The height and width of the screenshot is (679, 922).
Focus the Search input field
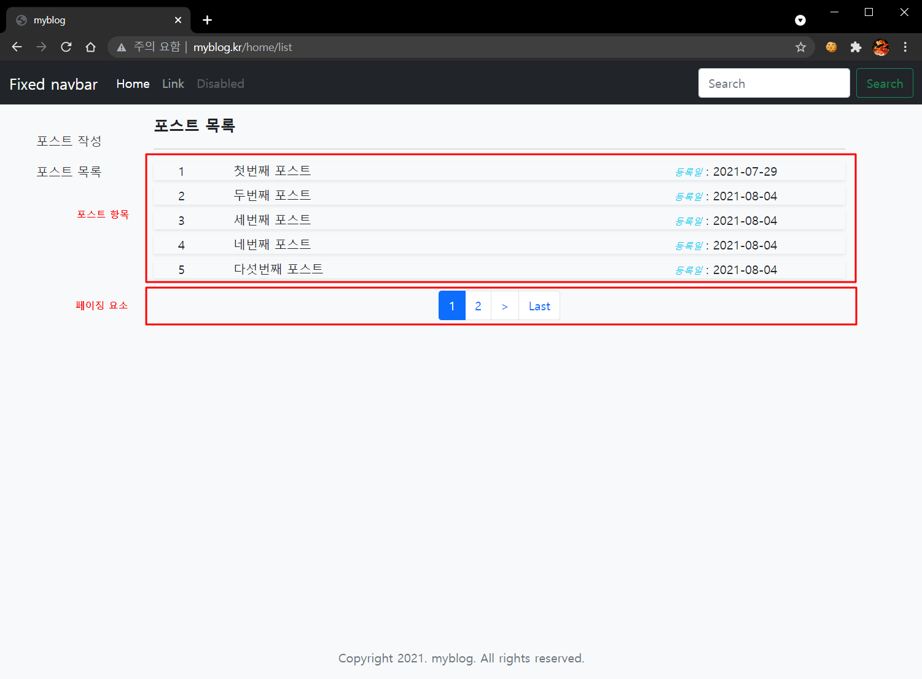(x=773, y=83)
